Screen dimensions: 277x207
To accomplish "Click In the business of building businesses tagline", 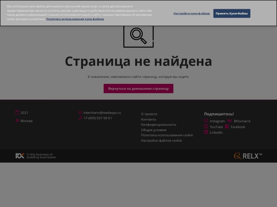I will [x=41, y=156].
